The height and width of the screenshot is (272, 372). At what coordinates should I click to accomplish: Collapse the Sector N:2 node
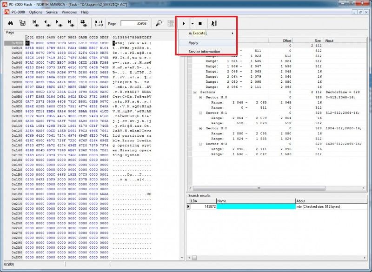tap(200, 128)
